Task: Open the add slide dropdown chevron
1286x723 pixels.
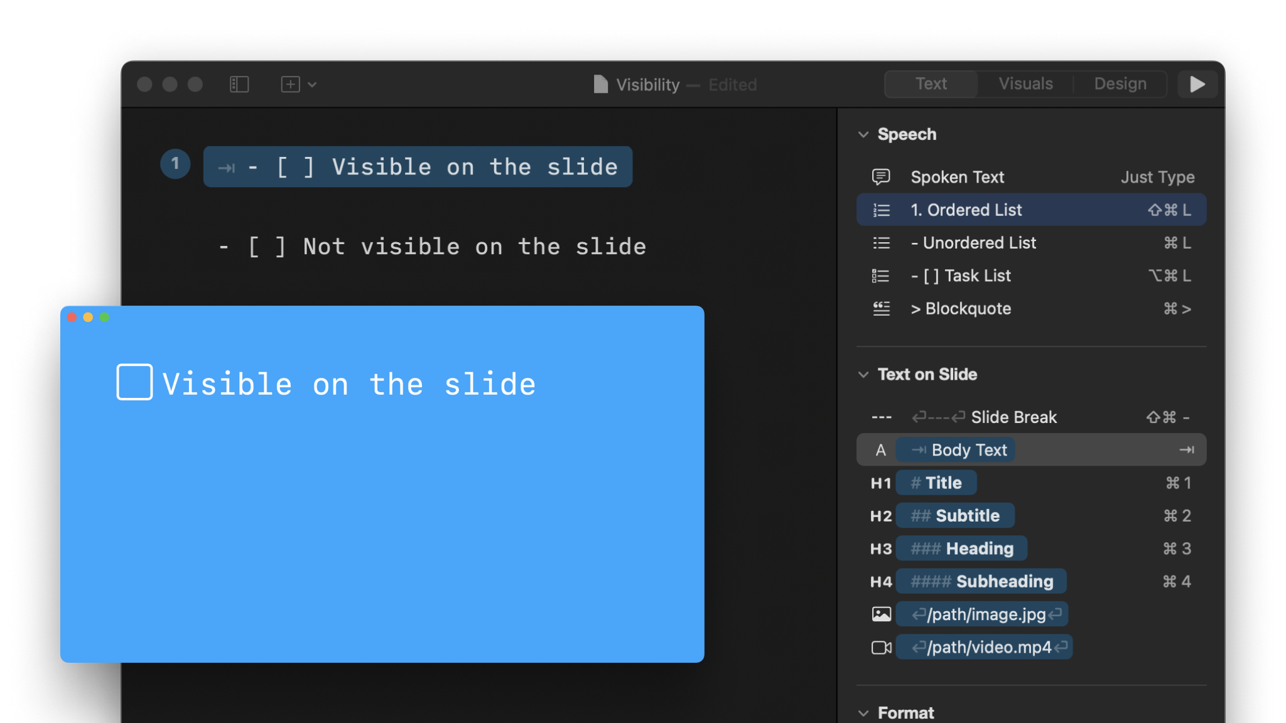Action: click(312, 85)
